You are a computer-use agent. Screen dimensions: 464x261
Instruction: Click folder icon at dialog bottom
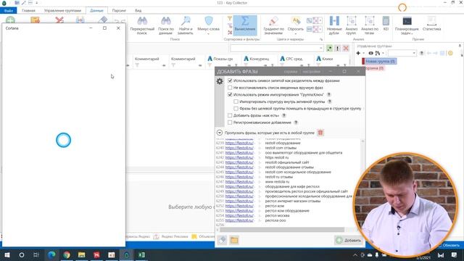point(234,240)
